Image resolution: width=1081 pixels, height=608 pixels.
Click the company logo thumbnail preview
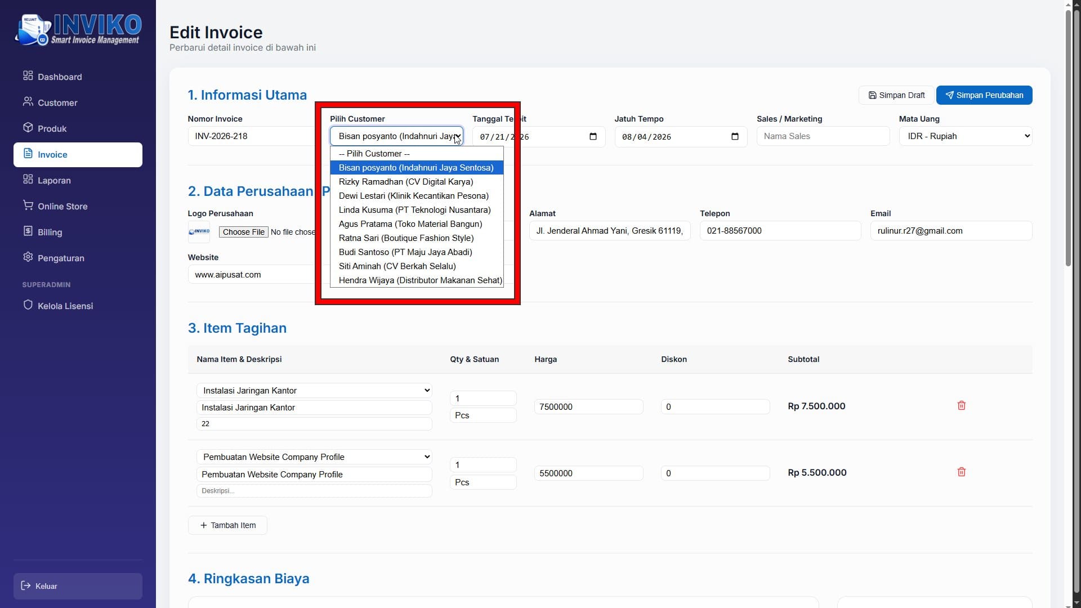(199, 231)
